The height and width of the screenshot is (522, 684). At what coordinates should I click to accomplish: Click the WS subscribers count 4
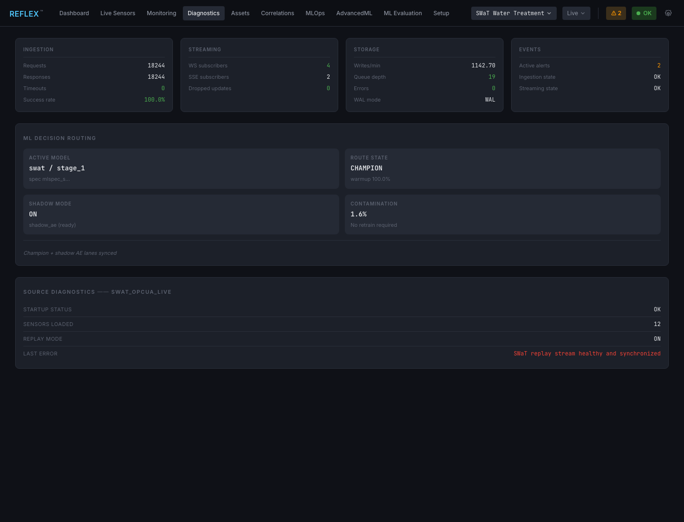328,65
